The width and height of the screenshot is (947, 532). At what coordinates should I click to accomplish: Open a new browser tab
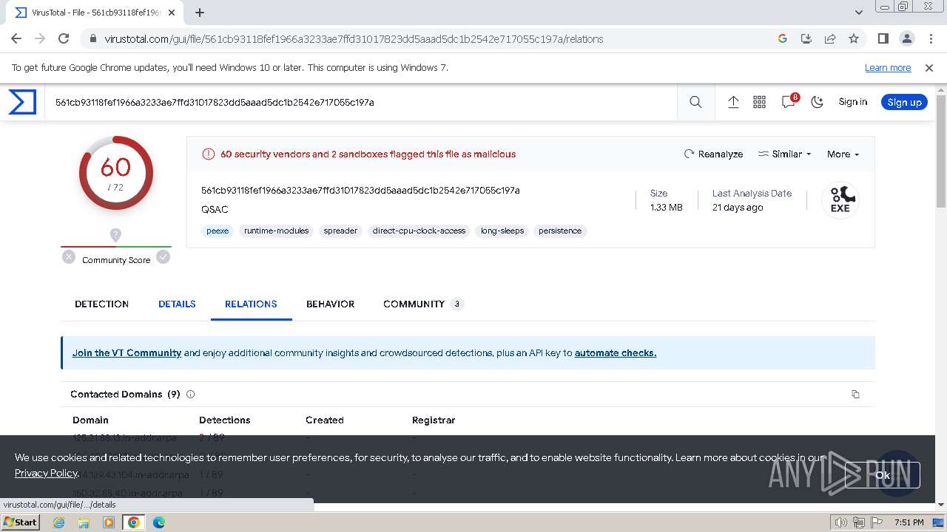[x=200, y=13]
